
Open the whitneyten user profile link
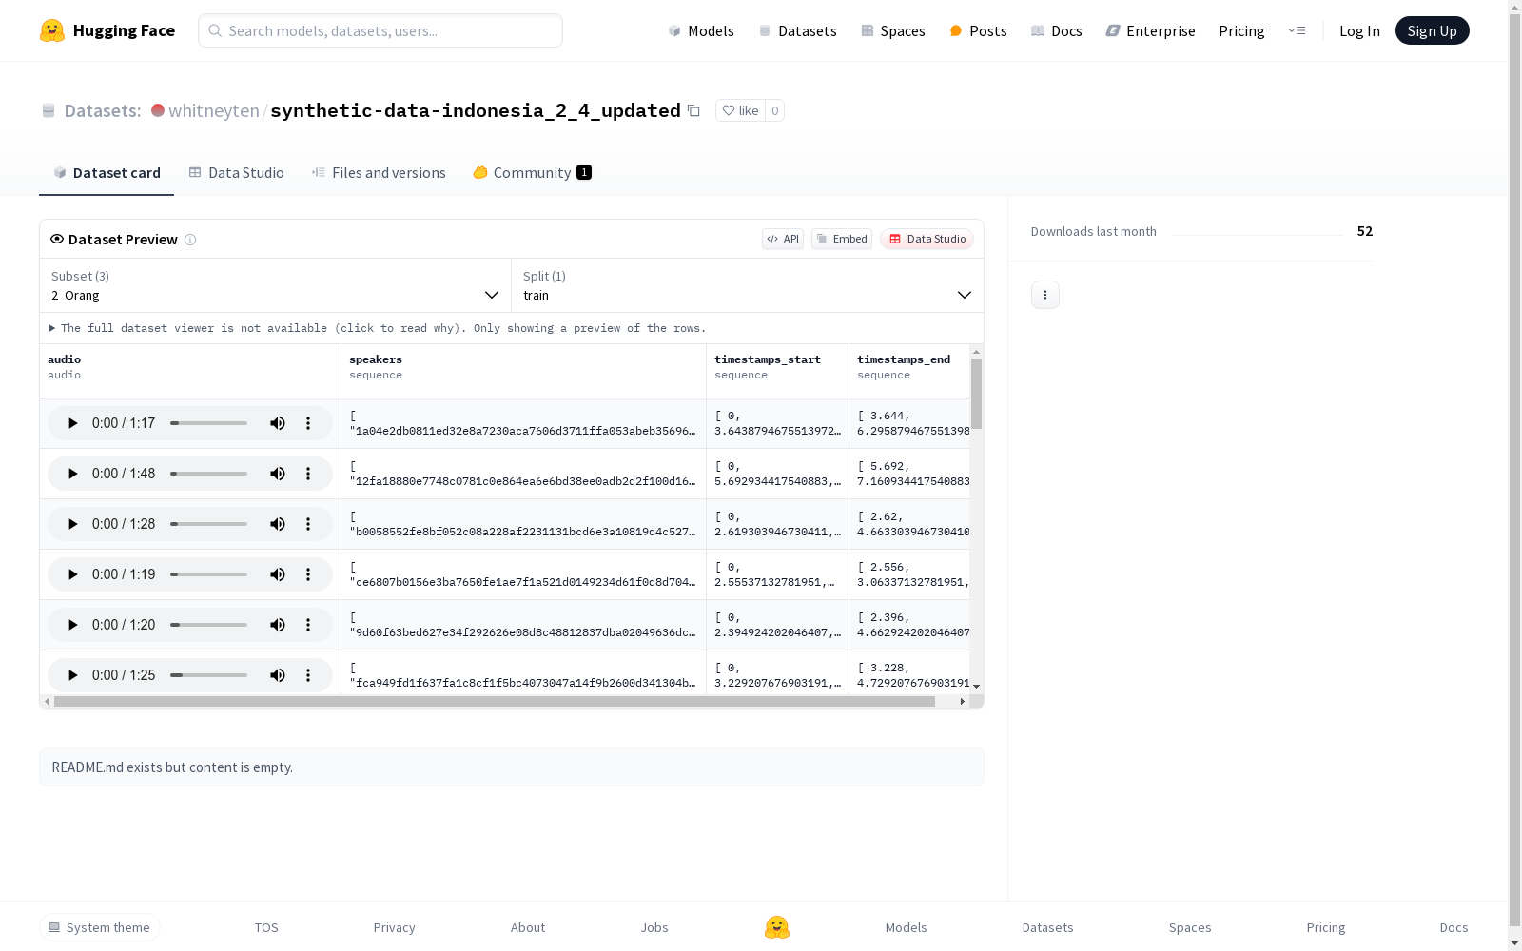pyautogui.click(x=214, y=110)
